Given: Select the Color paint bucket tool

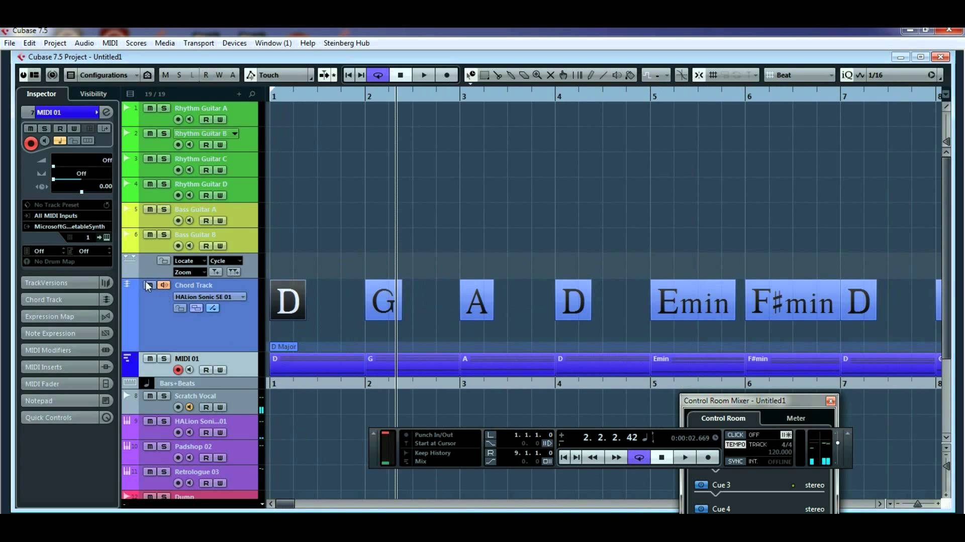Looking at the screenshot, I should (630, 75).
